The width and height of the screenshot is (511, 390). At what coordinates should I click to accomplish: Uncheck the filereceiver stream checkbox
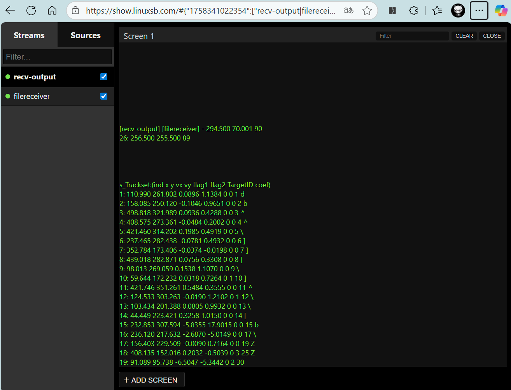[104, 96]
